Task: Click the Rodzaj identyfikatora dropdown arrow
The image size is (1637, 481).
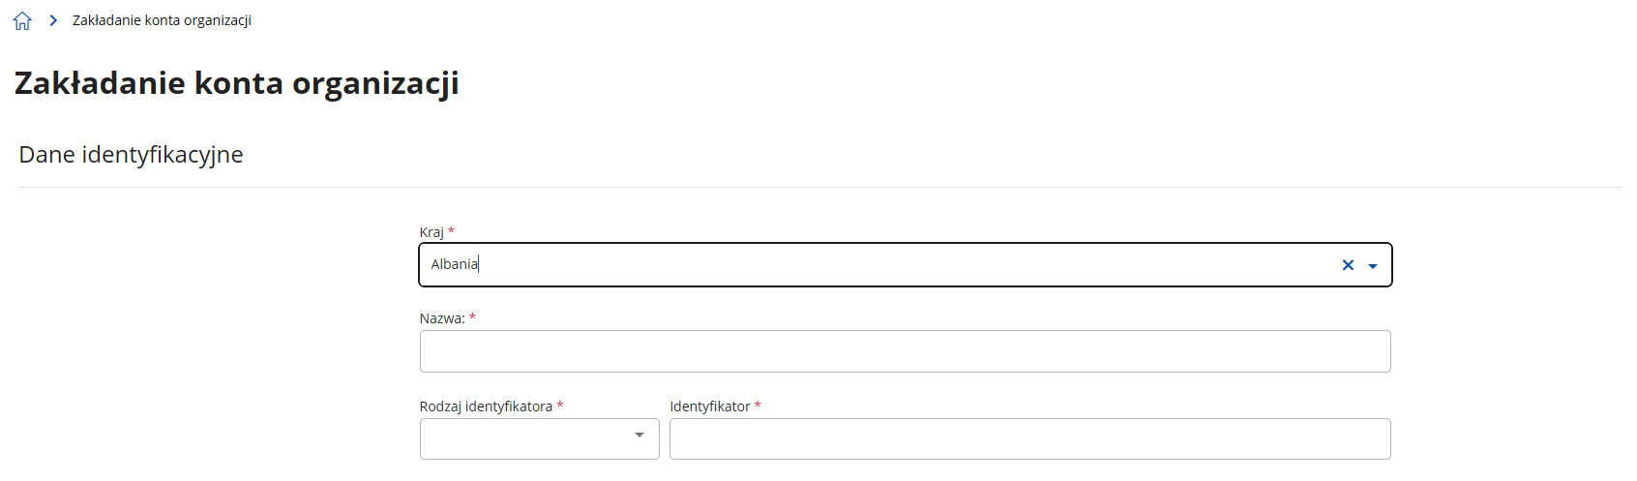Action: click(x=640, y=436)
